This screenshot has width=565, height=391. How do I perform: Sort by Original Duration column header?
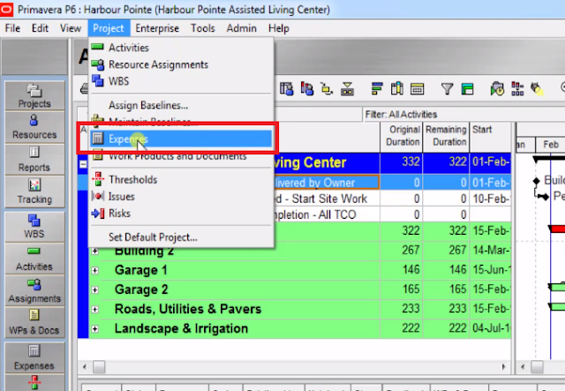(402, 136)
